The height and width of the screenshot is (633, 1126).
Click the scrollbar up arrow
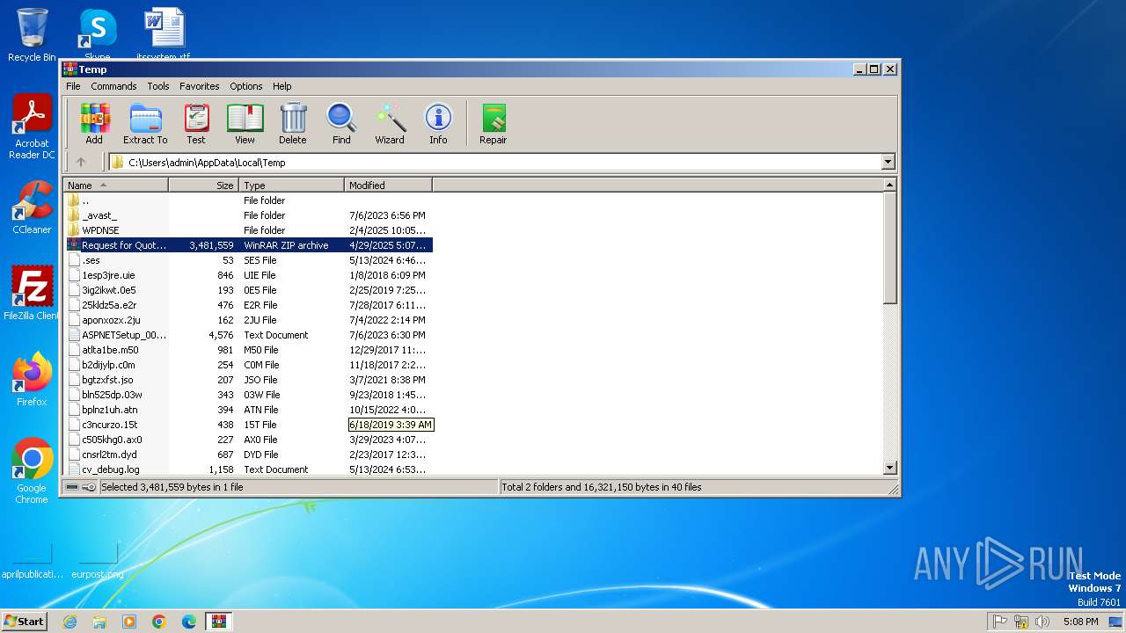pos(889,185)
